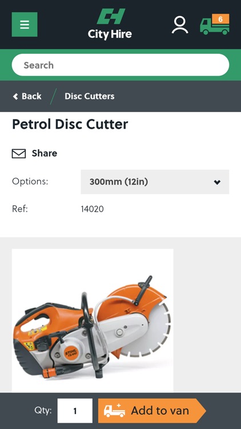
Task: Click the City Hire logo
Action: click(x=110, y=24)
